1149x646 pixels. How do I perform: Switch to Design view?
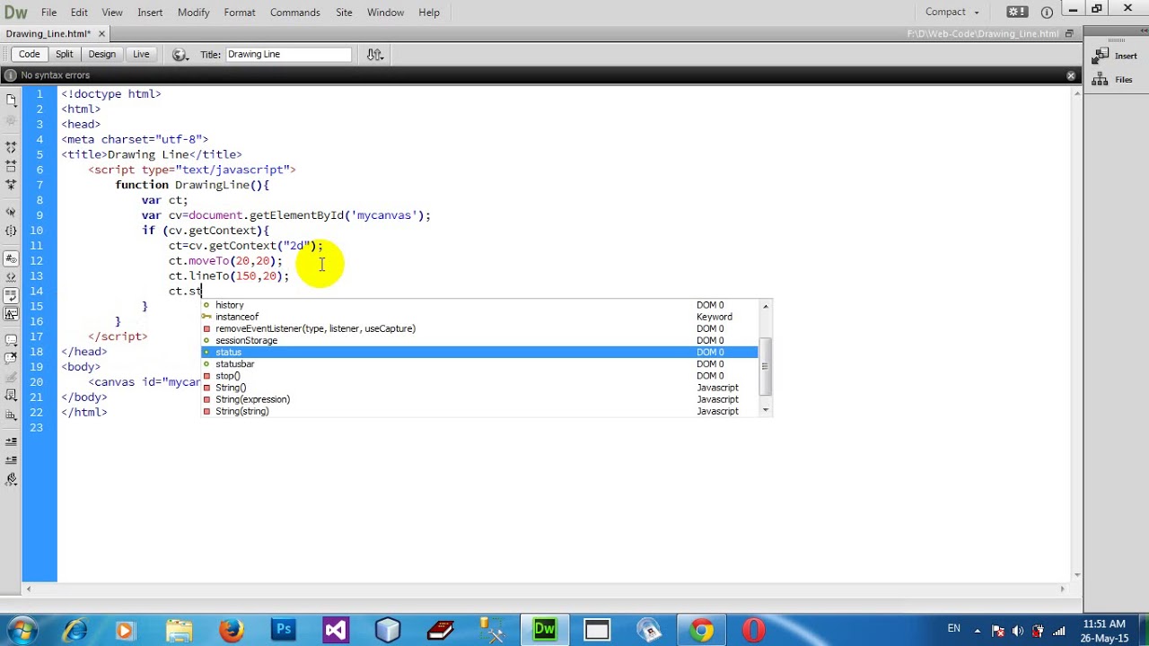(x=101, y=54)
